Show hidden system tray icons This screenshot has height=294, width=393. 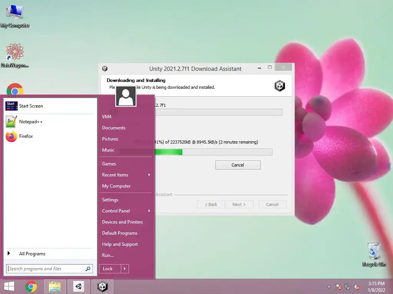coord(329,287)
